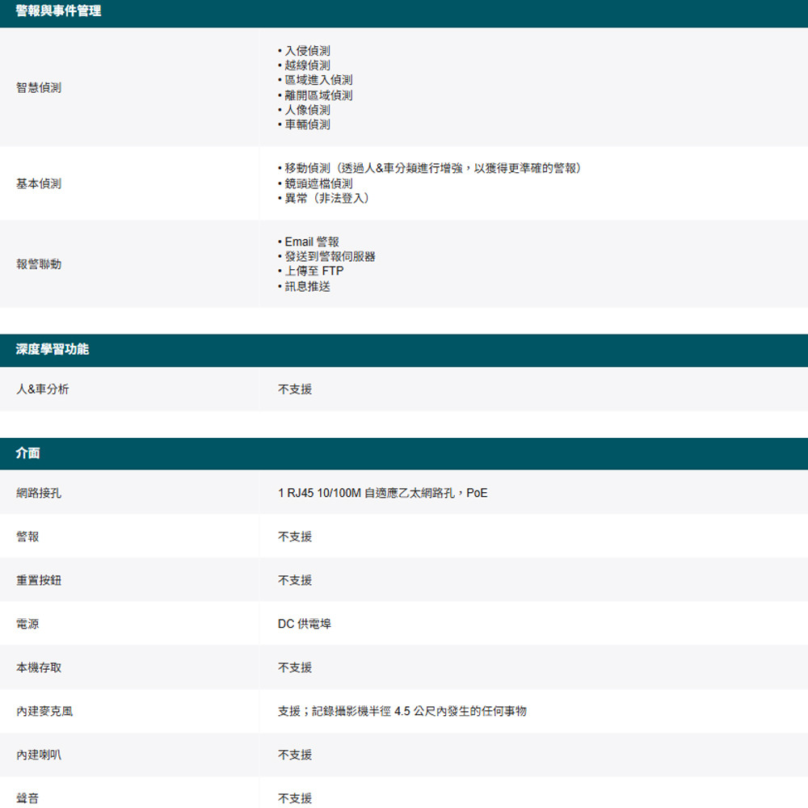Click the 網路接孔 row label
The image size is (808, 808).
[39, 492]
